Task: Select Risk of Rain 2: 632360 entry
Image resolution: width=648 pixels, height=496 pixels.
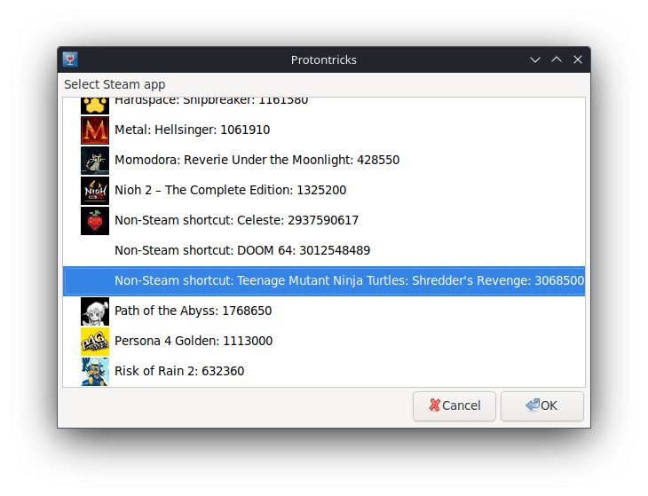Action: coord(324,371)
